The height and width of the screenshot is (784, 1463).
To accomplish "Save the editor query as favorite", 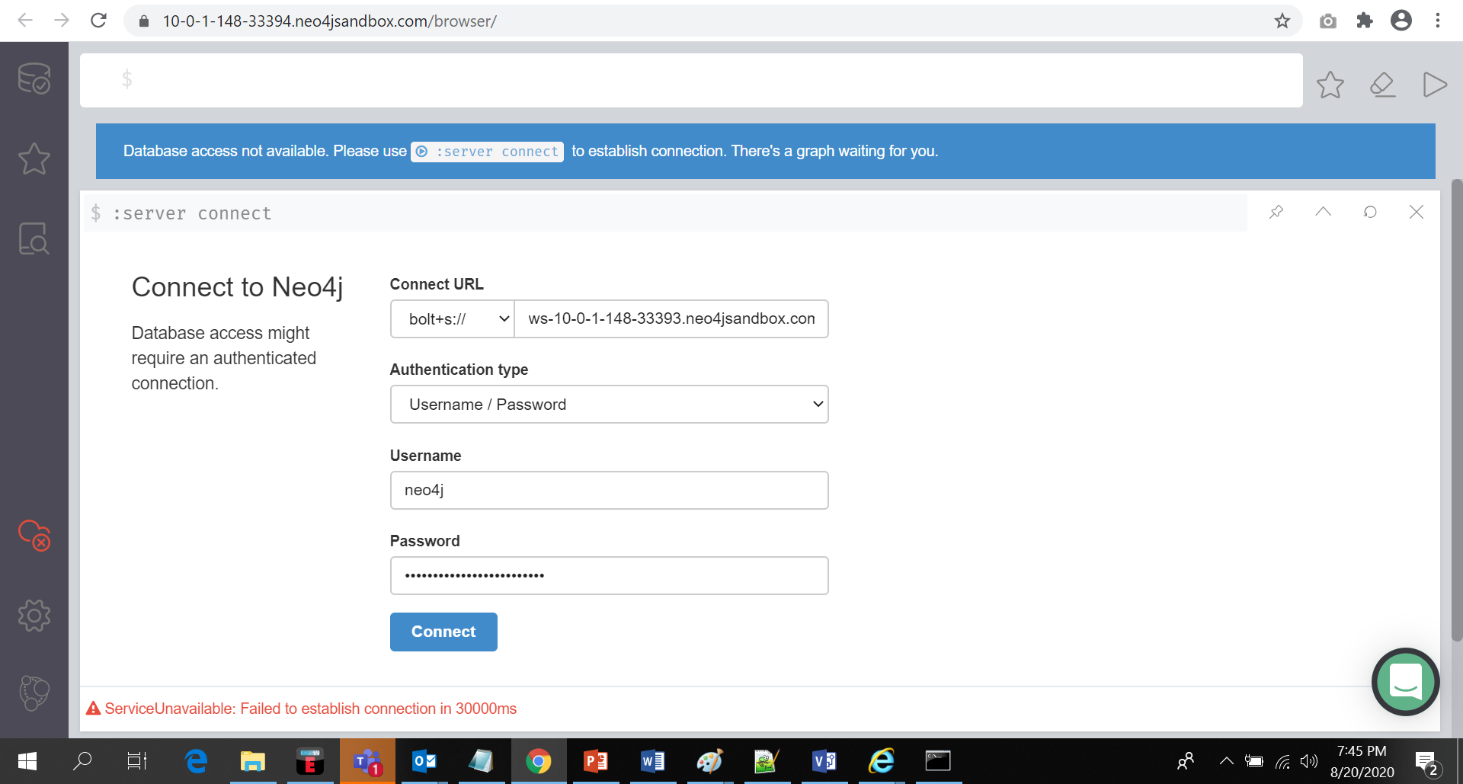I will click(x=1330, y=85).
